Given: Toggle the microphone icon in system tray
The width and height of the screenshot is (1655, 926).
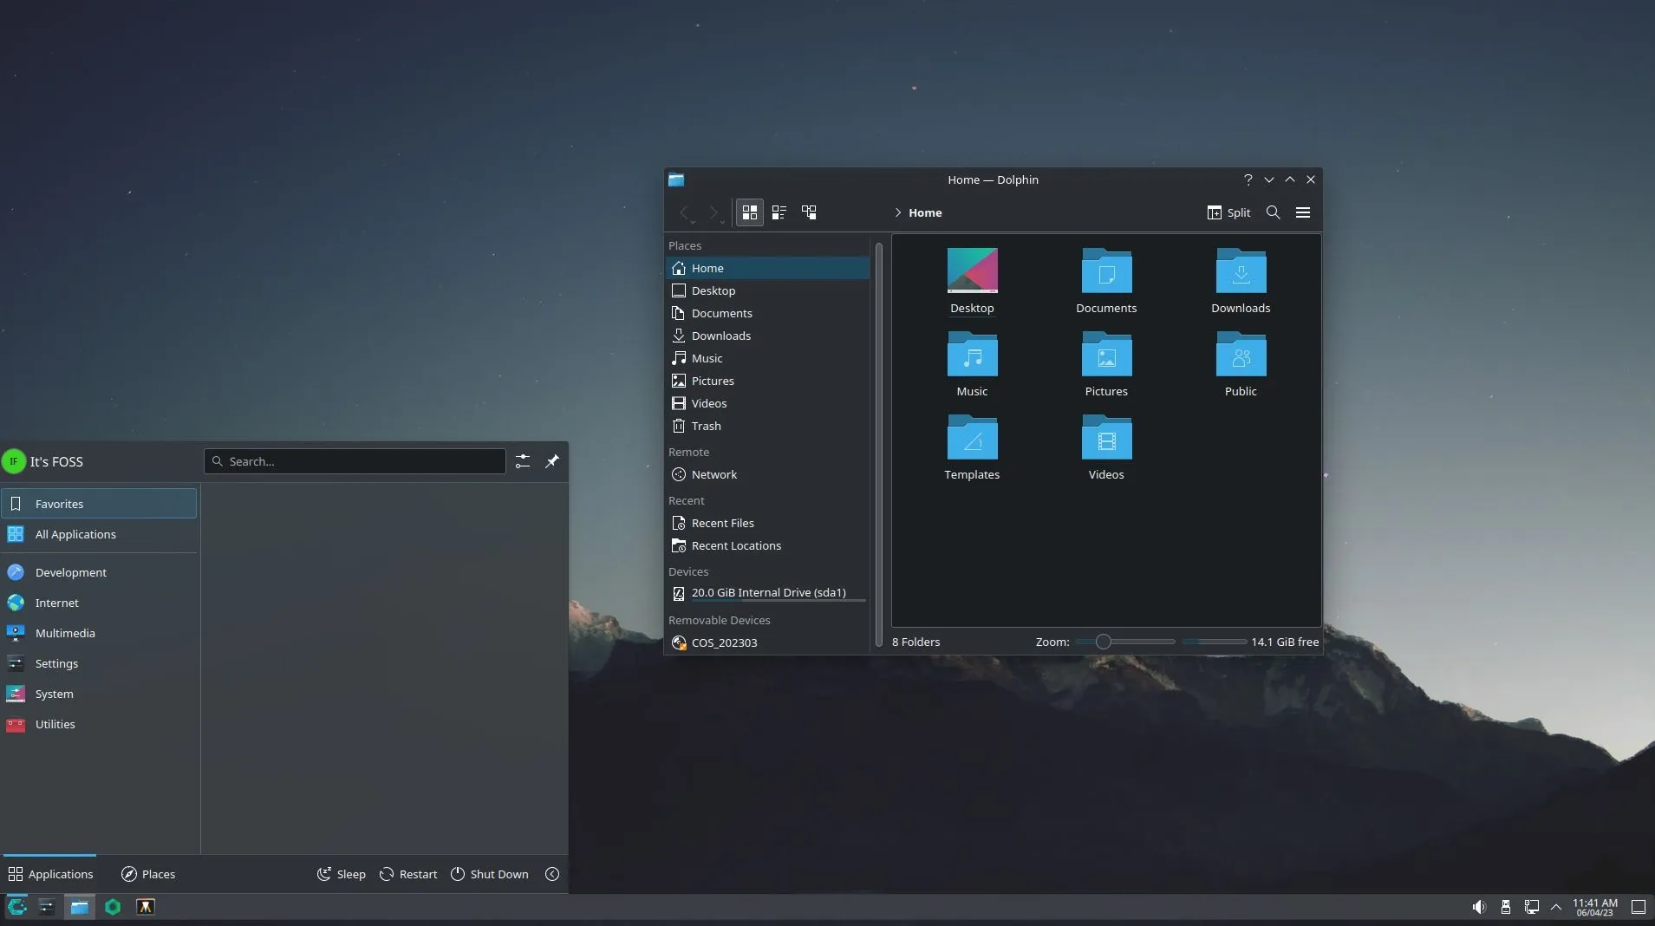Looking at the screenshot, I should tap(1506, 906).
